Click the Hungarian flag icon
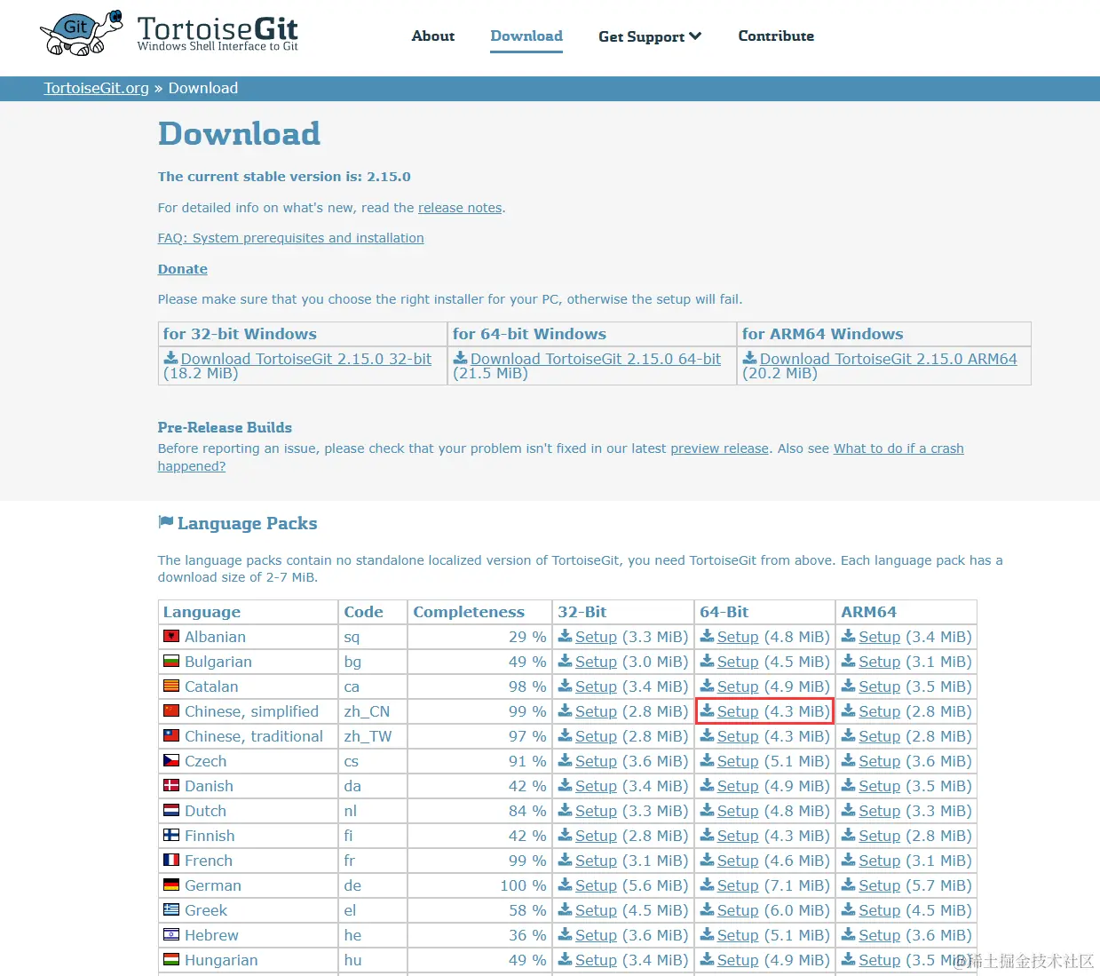The height and width of the screenshot is (976, 1100). click(171, 959)
